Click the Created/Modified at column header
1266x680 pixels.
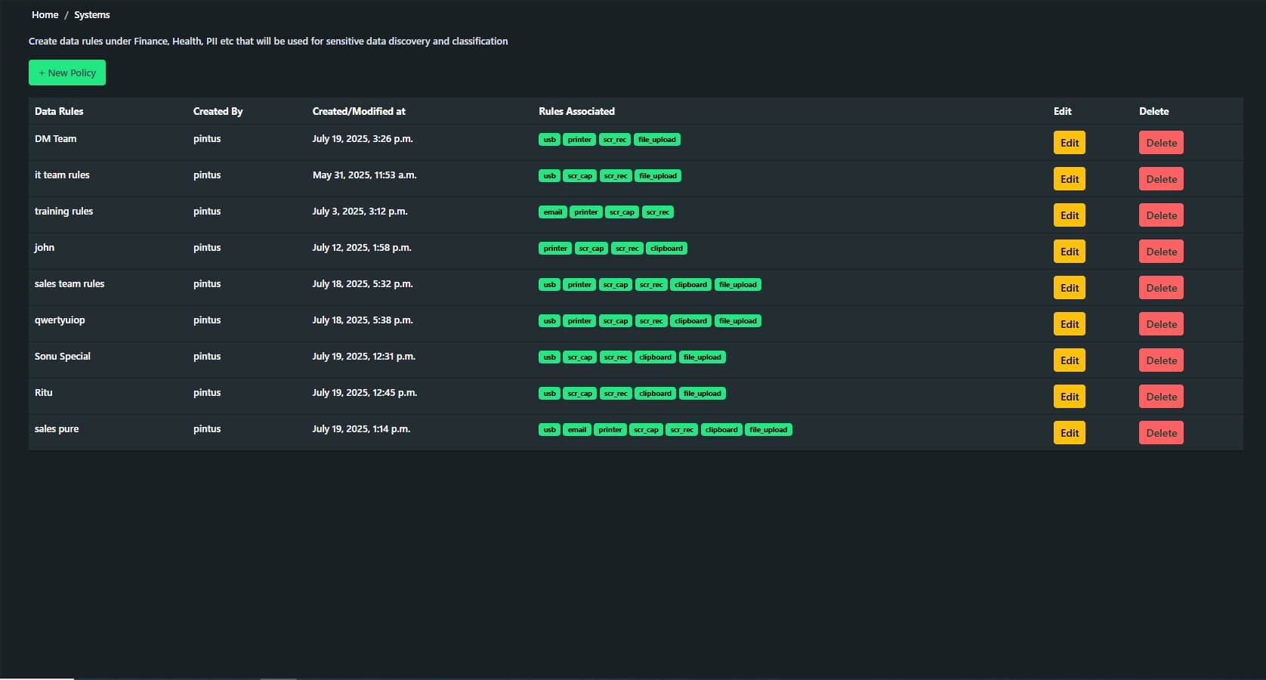coord(359,111)
